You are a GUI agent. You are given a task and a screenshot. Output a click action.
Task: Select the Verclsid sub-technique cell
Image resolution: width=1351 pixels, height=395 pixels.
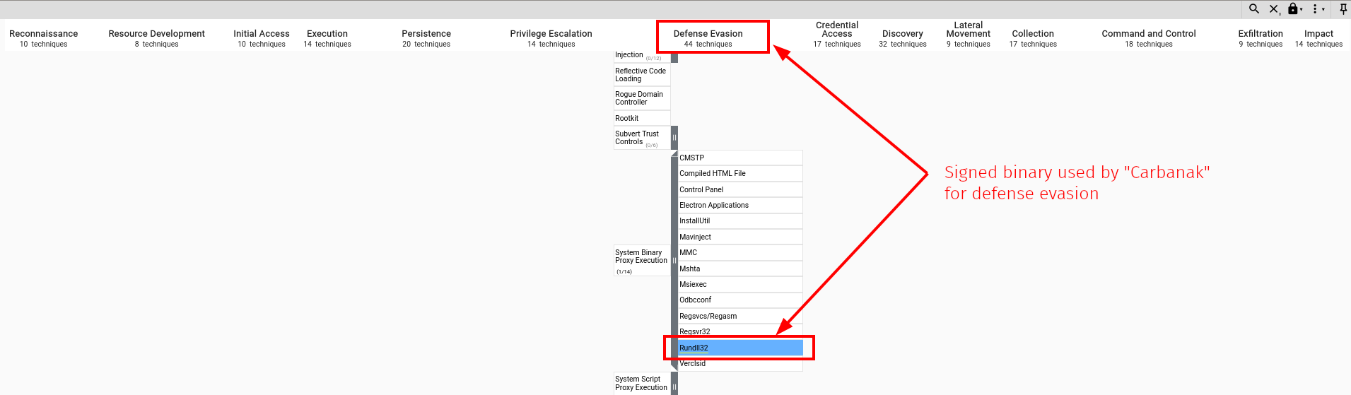739,364
